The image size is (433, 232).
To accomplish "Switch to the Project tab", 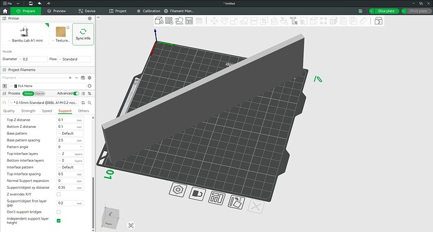I will click(118, 11).
